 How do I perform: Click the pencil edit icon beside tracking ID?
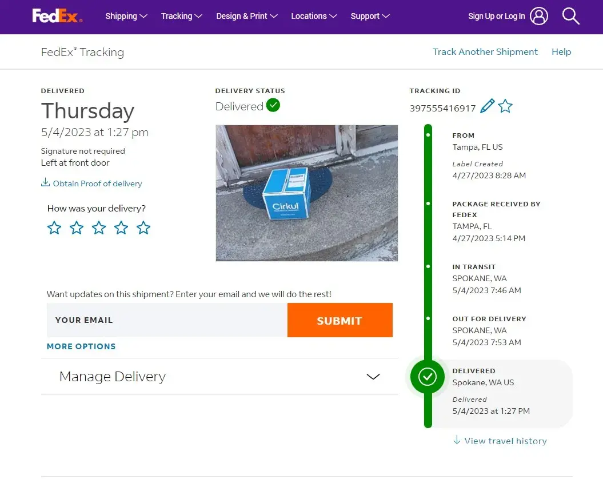pyautogui.click(x=487, y=106)
